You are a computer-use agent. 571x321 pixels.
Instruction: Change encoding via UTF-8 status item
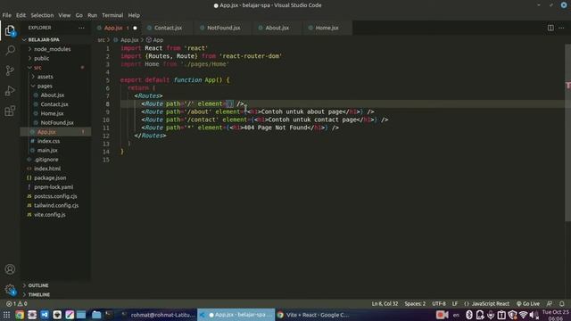[x=438, y=303]
